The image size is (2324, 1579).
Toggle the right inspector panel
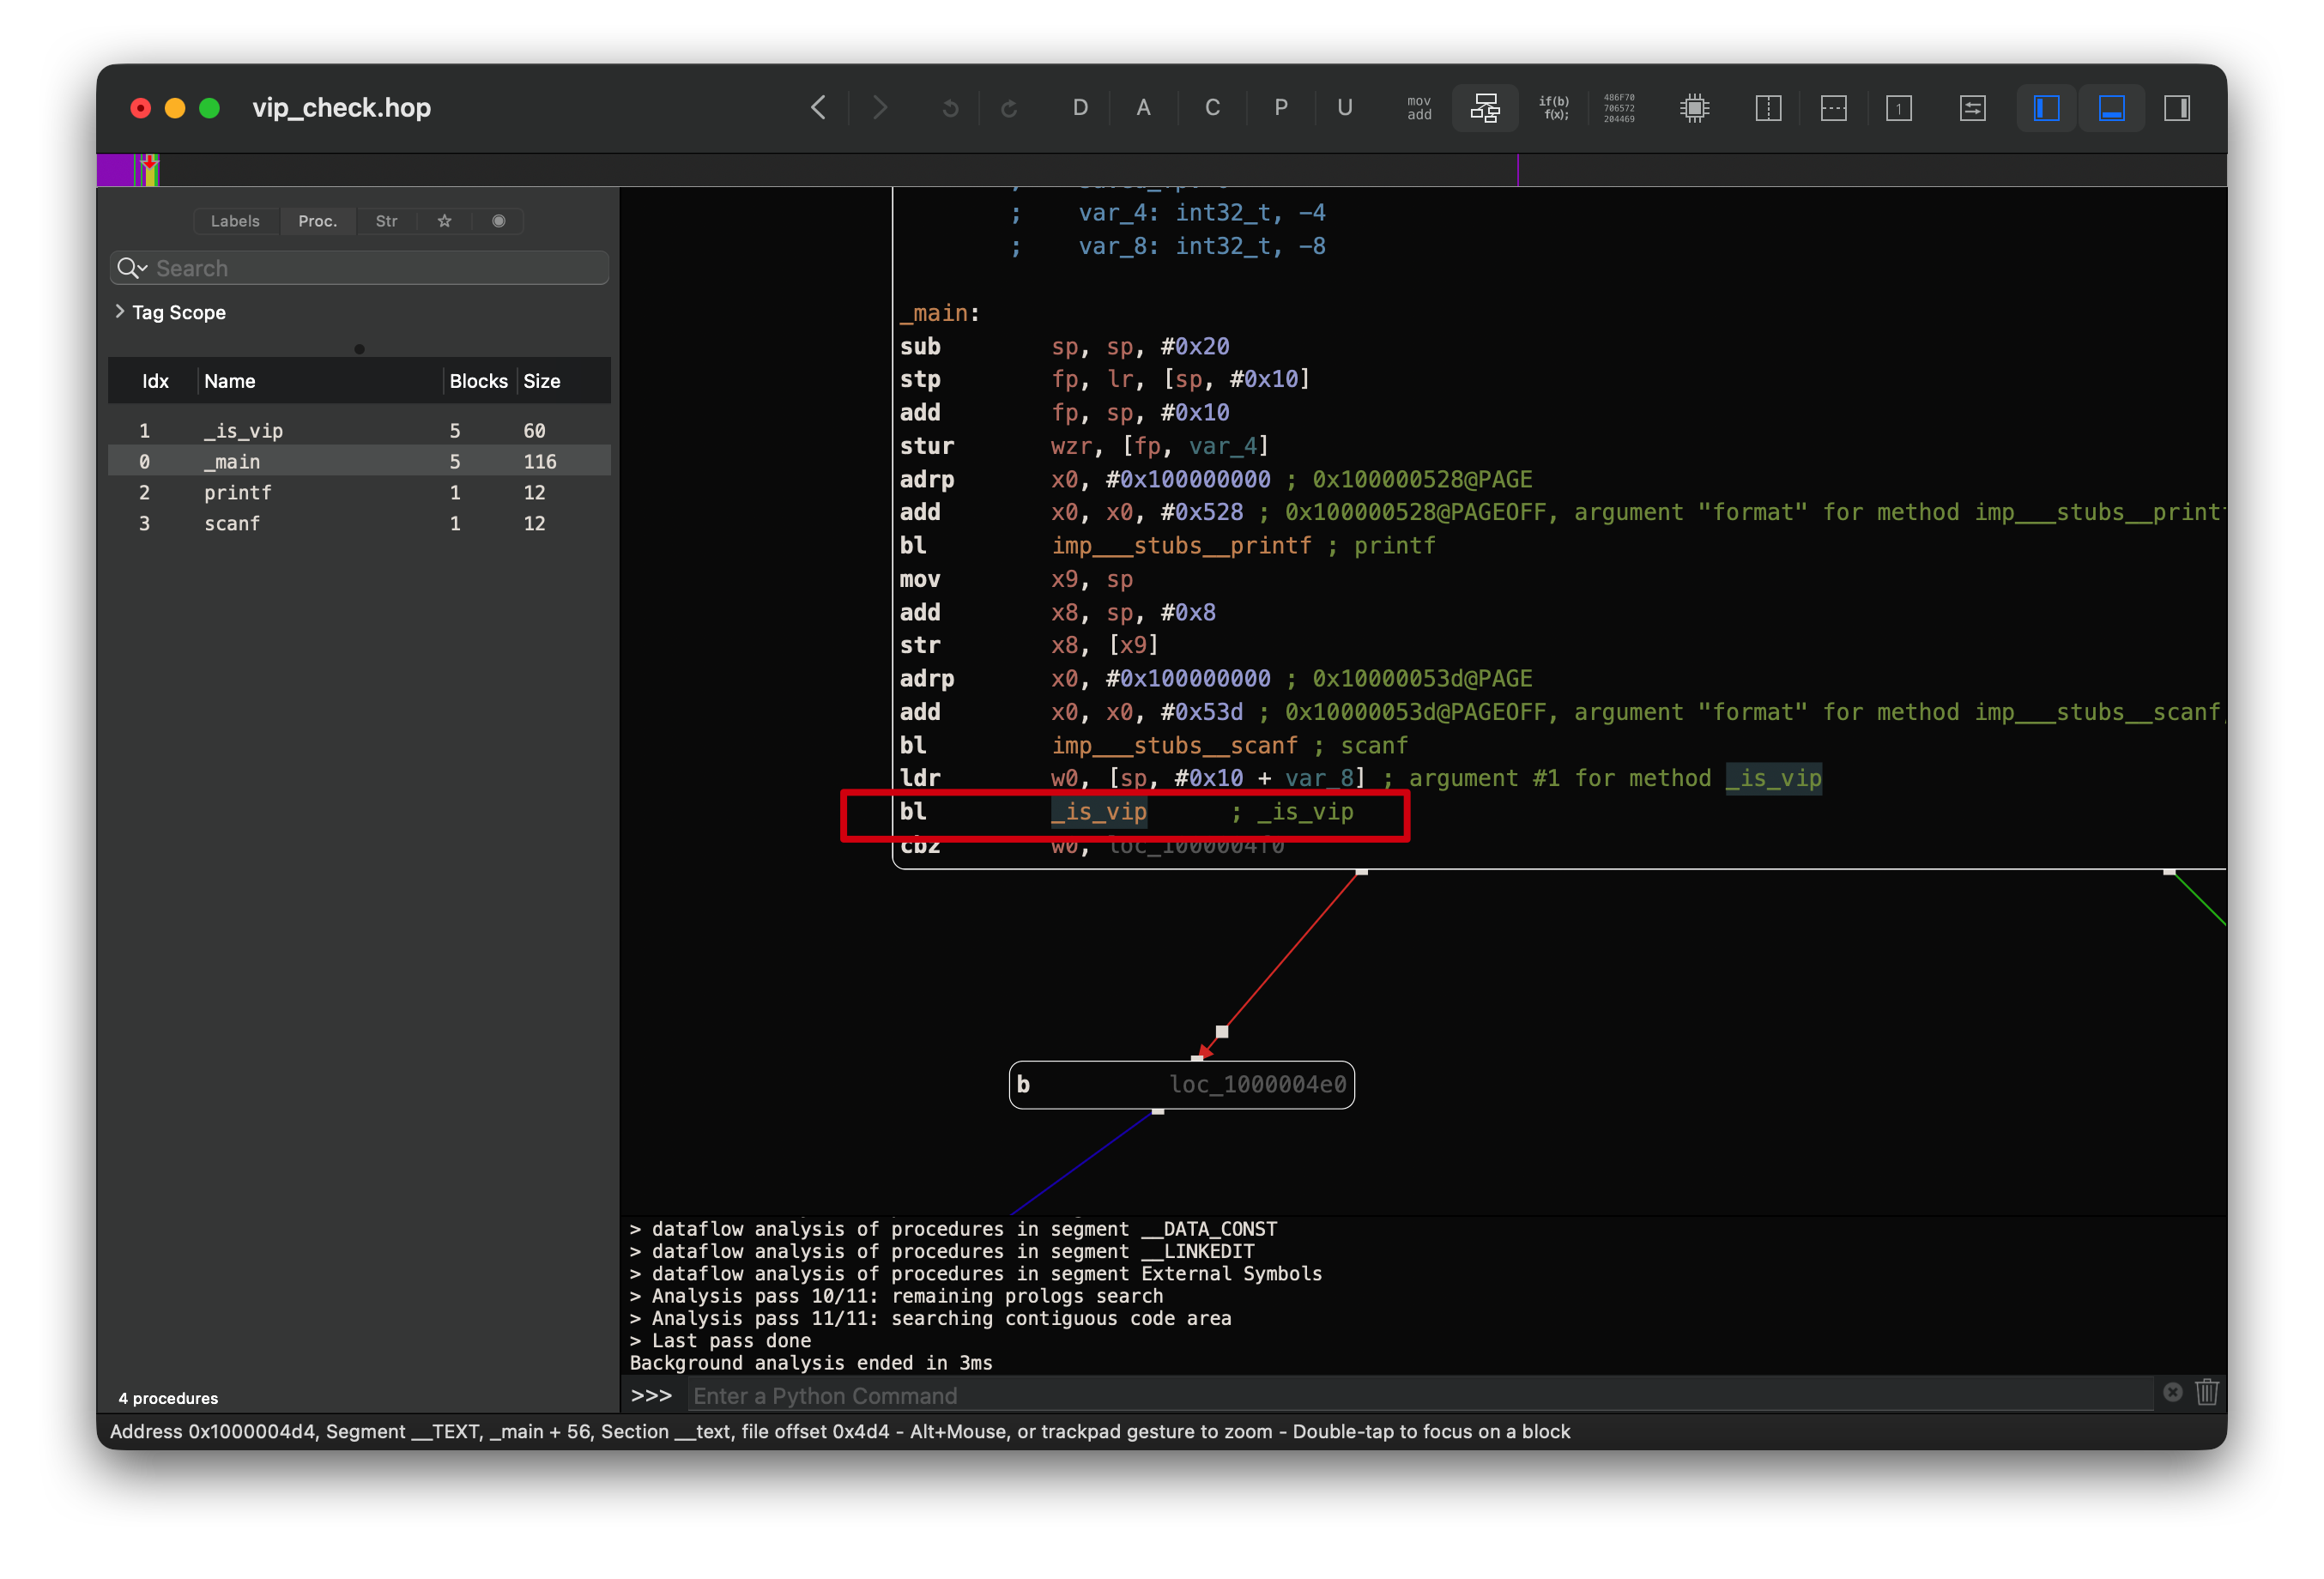(2177, 108)
